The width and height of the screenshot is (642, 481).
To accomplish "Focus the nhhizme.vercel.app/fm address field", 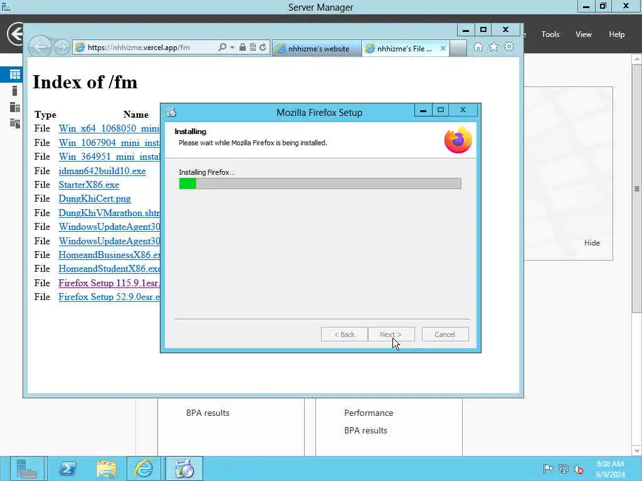I will pyautogui.click(x=145, y=48).
